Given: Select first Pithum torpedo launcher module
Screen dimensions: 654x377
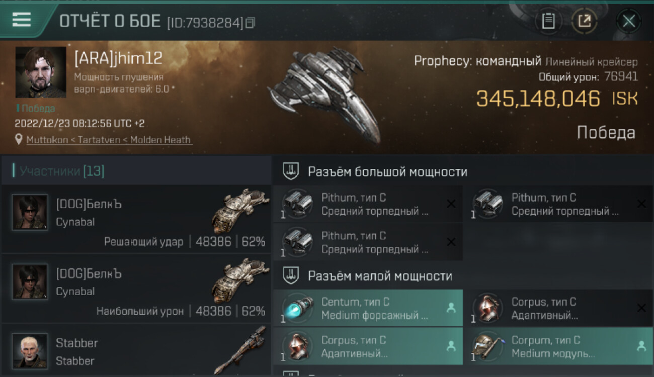Looking at the screenshot, I should 368,204.
